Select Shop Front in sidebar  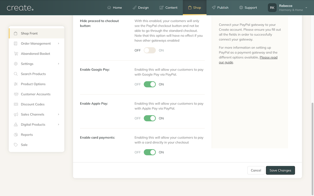click(x=36, y=33)
